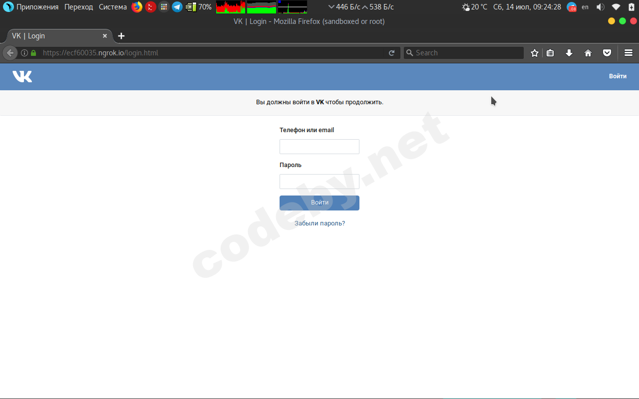The height and width of the screenshot is (399, 639).
Task: Reload the page with the refresh icon
Action: [392, 53]
